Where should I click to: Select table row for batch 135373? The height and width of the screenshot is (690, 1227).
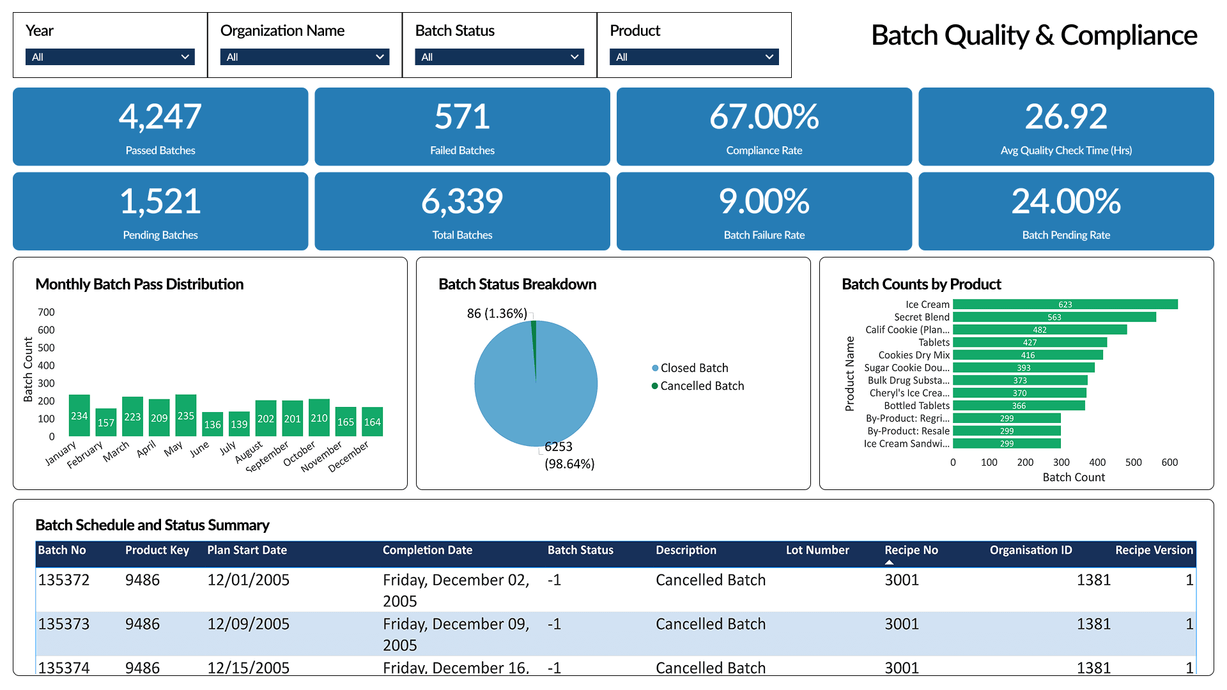[64, 624]
